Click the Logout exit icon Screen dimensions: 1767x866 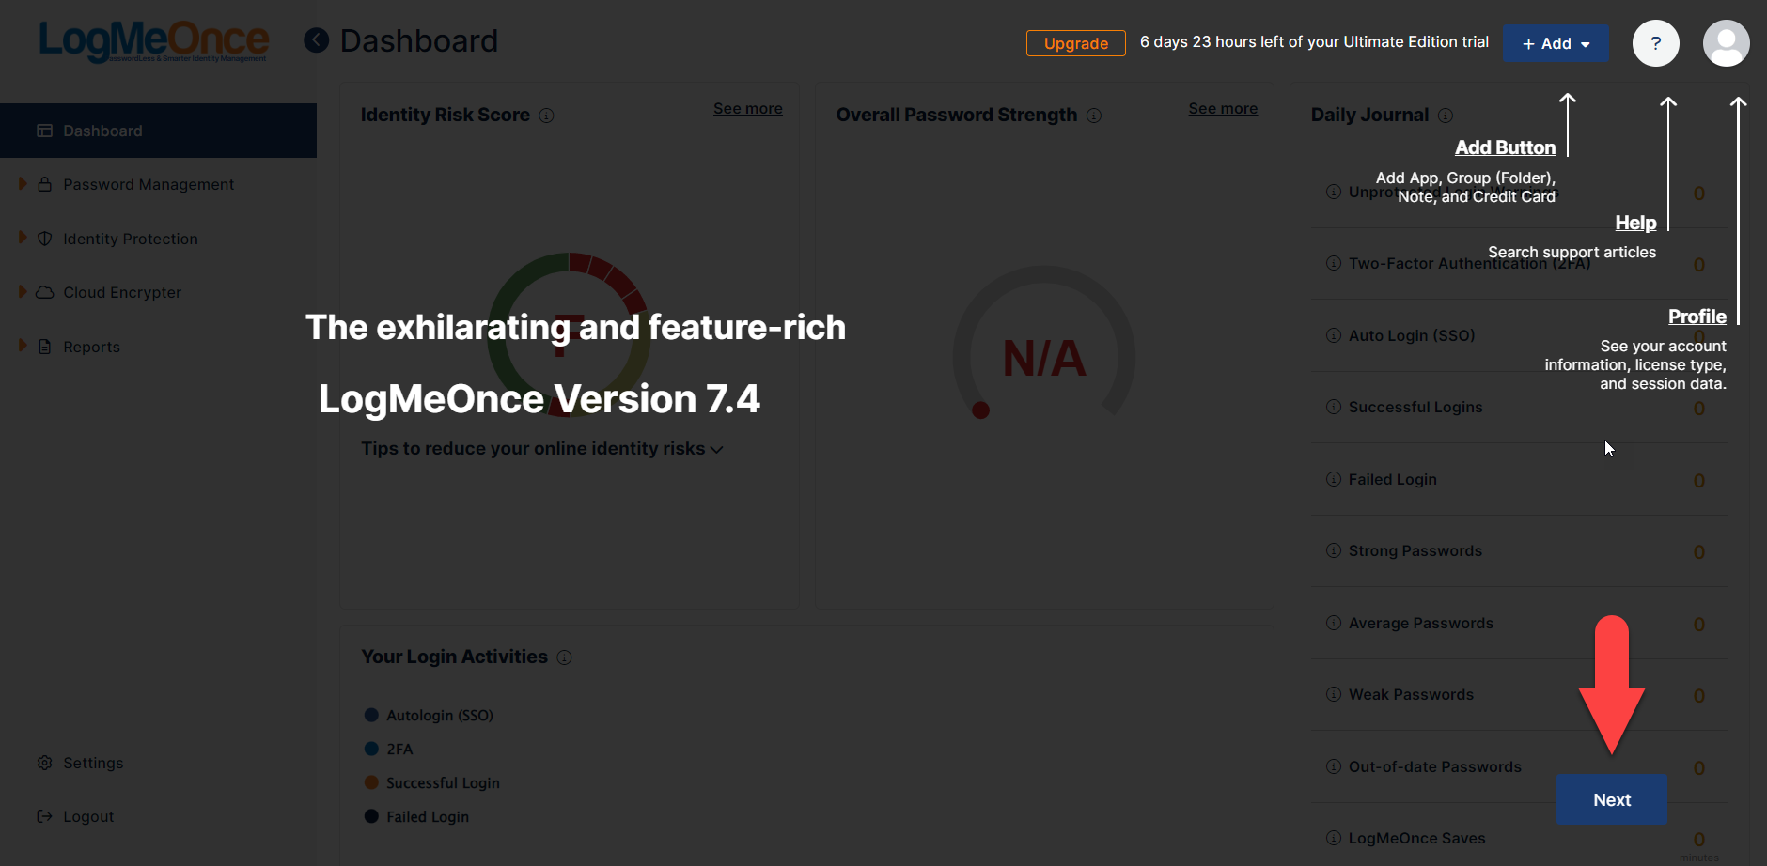point(44,816)
